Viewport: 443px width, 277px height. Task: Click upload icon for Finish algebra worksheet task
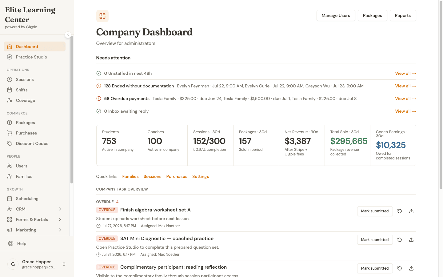point(411,211)
